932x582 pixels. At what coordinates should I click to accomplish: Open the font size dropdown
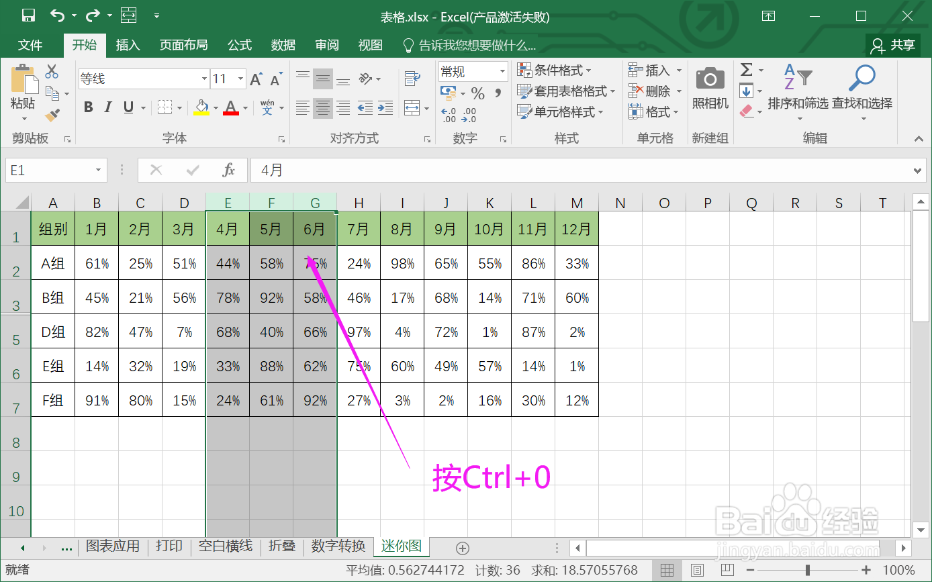click(x=240, y=79)
